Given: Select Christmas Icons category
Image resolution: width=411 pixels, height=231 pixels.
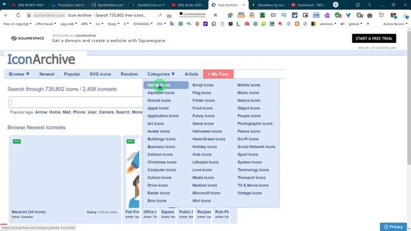Looking at the screenshot, I should [x=162, y=162].
